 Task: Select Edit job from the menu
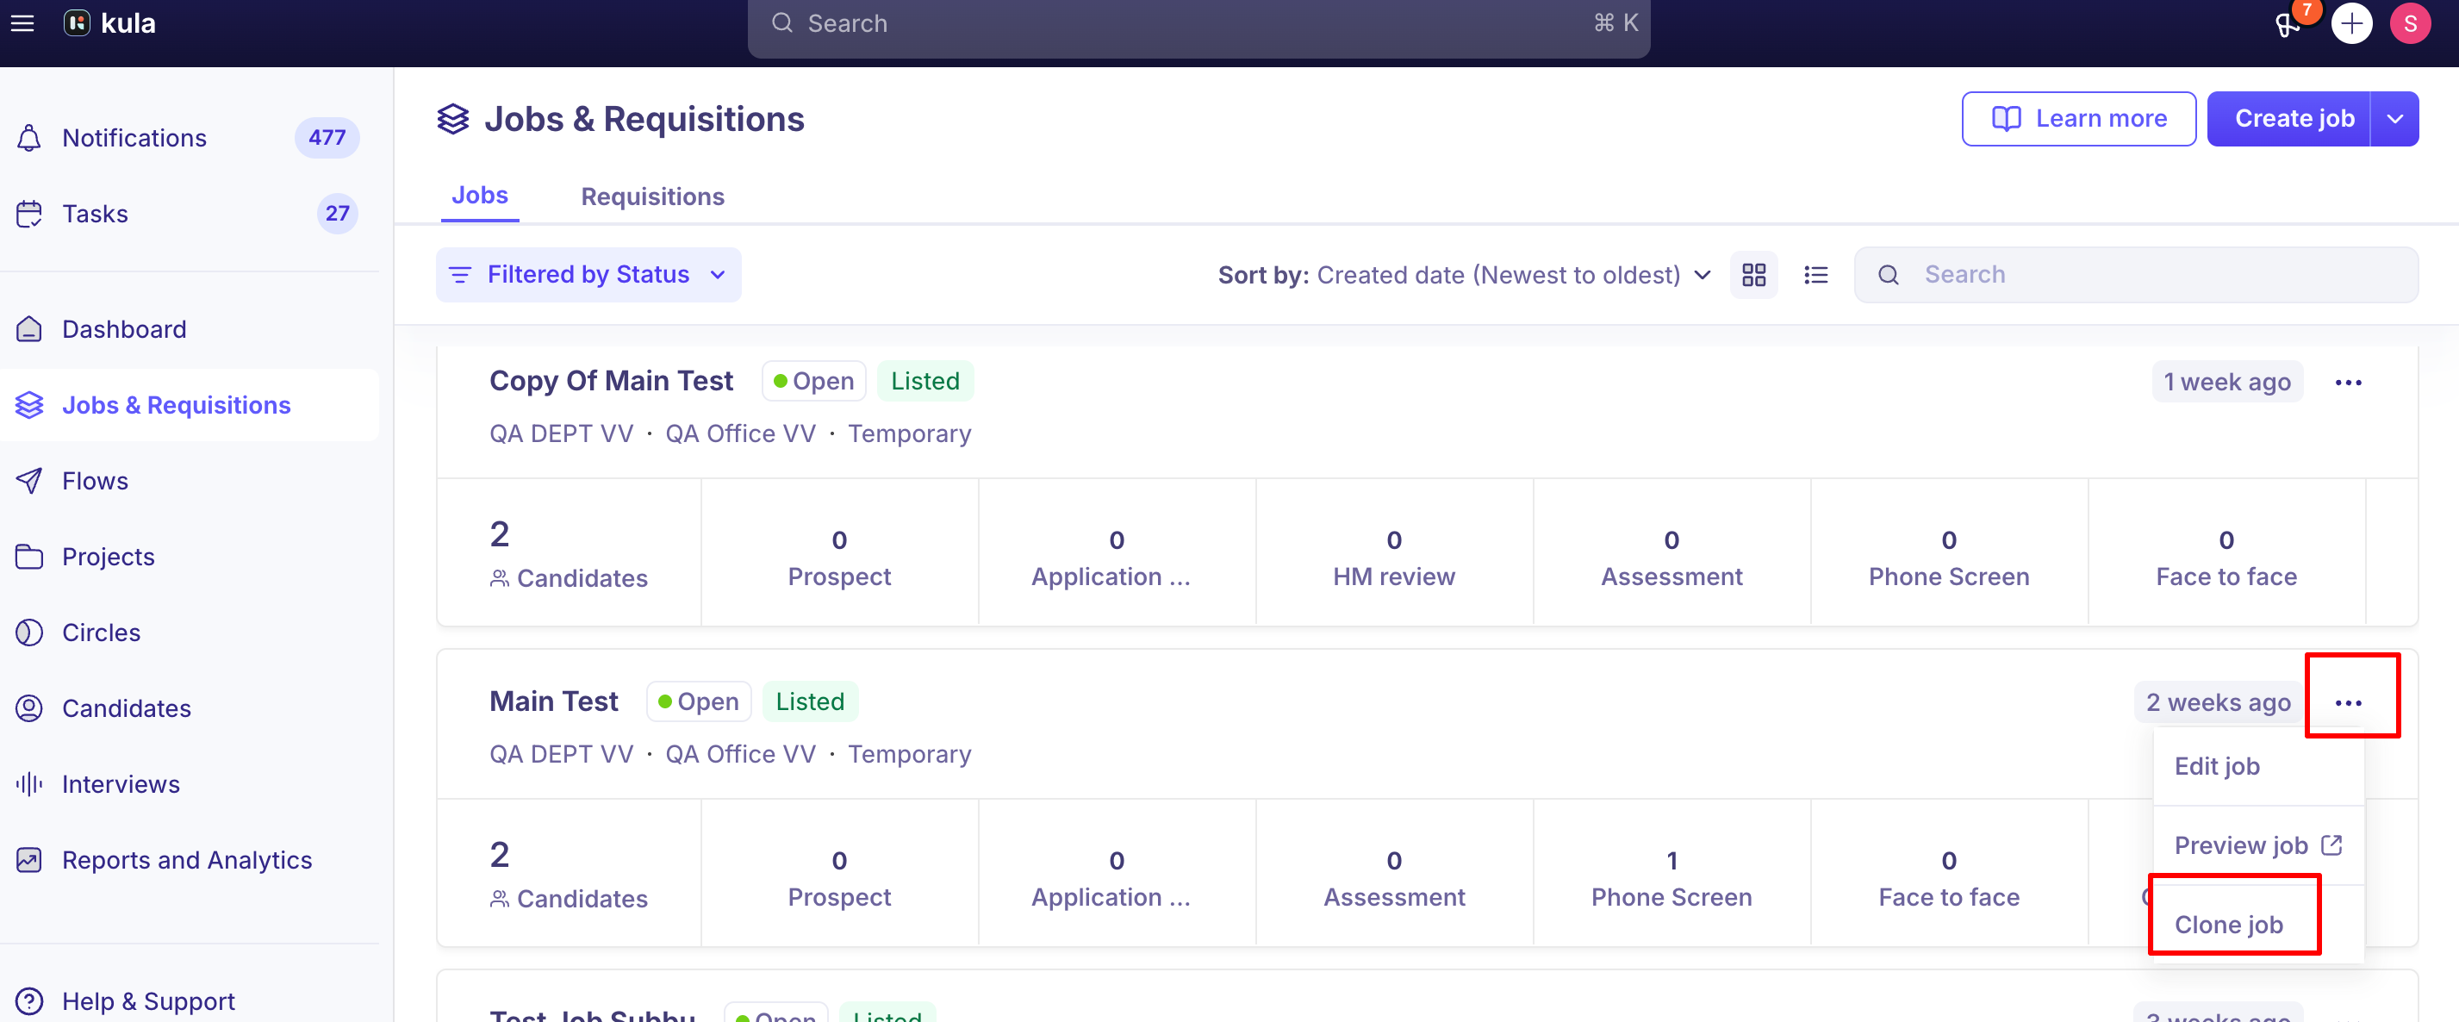(x=2257, y=766)
